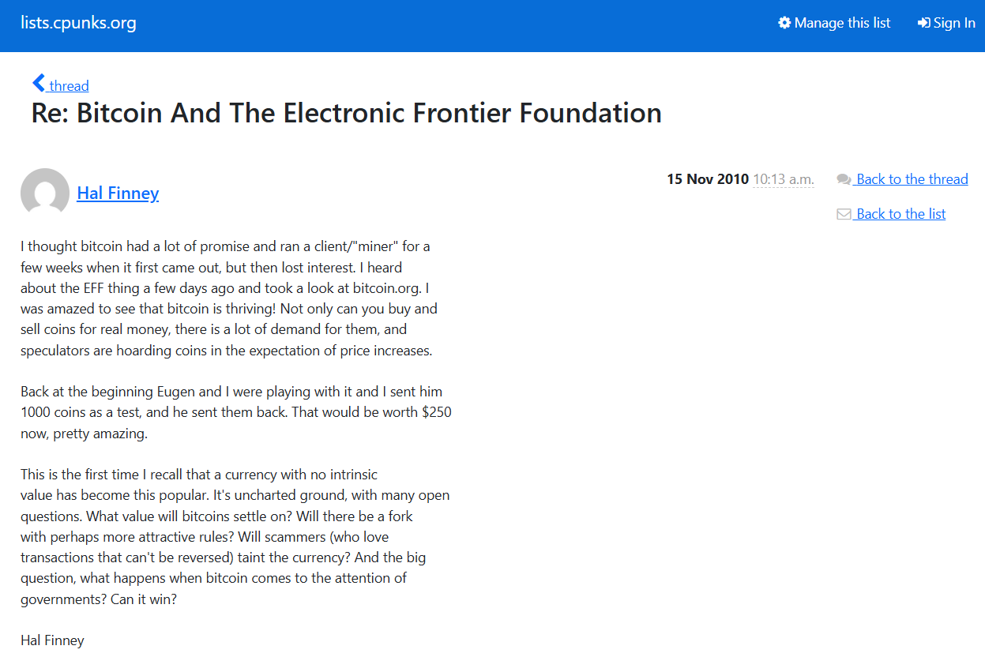The width and height of the screenshot is (985, 657).
Task: Click the 10:13 a.m. timestamp
Action: [783, 179]
